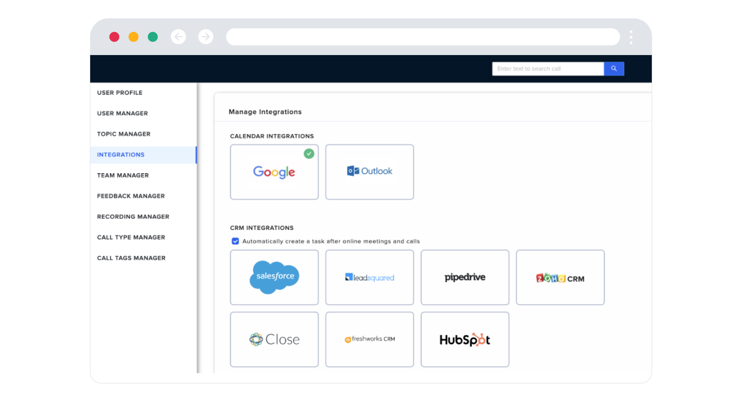Click the search call text field
Screen dimensions: 742x401
(x=548, y=68)
